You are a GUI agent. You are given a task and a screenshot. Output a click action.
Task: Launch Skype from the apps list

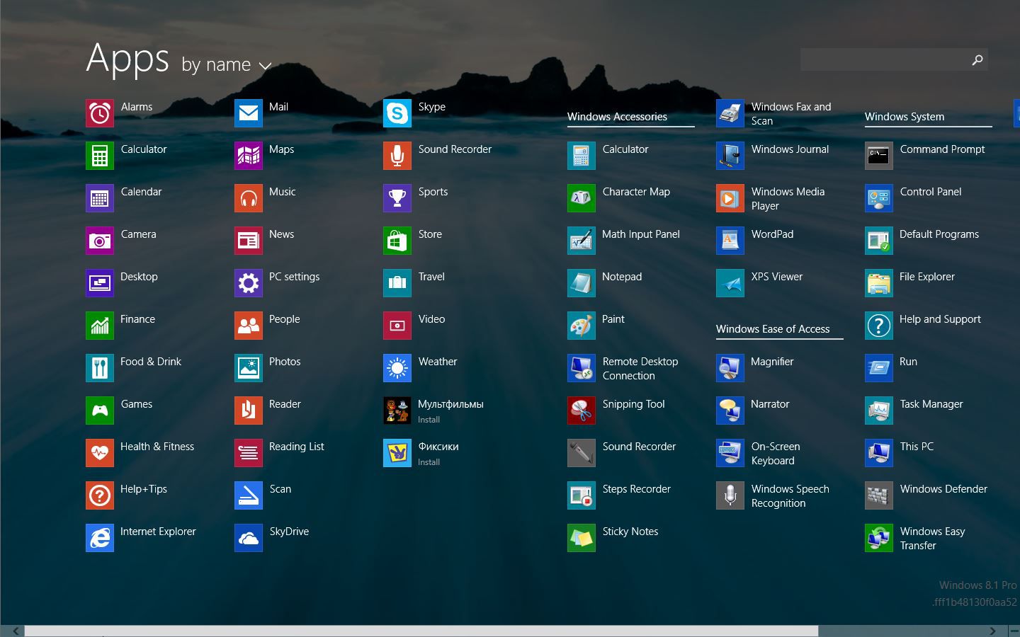(397, 113)
